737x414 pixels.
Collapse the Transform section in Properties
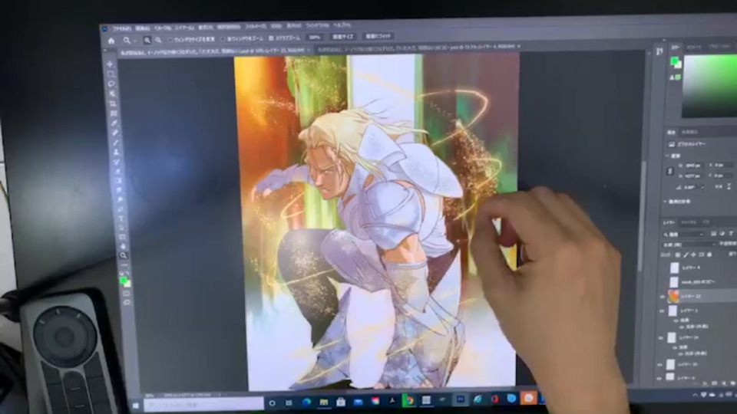click(667, 156)
